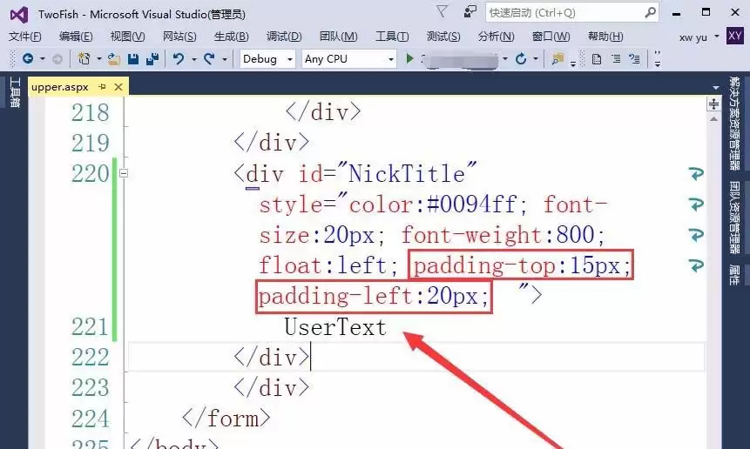The image size is (750, 449).
Task: Click the word-wrap glyph on the line 220 row
Action: 696,173
